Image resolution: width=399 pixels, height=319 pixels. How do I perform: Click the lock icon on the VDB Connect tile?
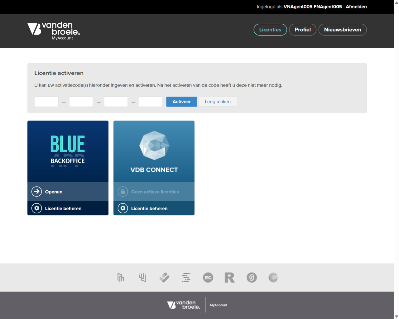(x=123, y=192)
